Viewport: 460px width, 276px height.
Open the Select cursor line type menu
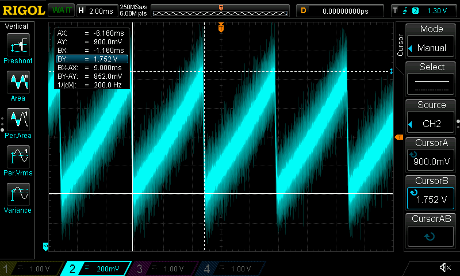(431, 79)
